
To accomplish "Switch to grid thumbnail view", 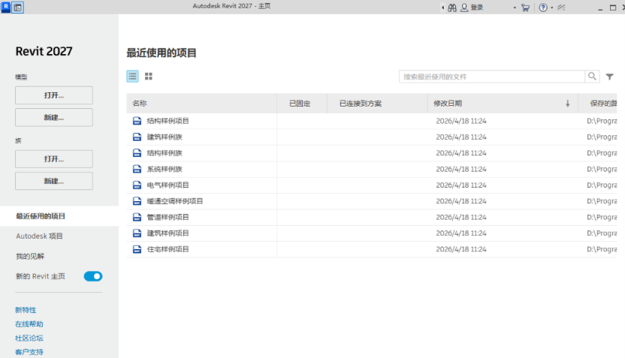I will (x=149, y=76).
